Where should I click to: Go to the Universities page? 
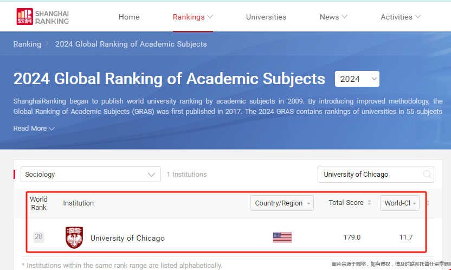266,17
